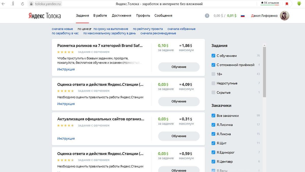This screenshot has width=305, height=172.
Task: Uncheck С отложенной приёмкой checkbox
Action: [213, 65]
